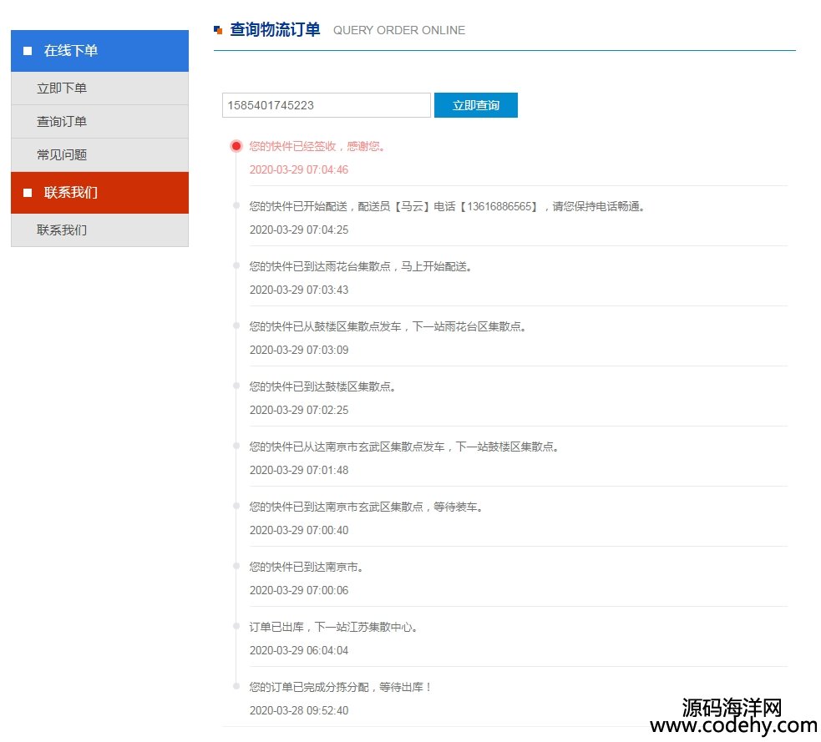This screenshot has width=821, height=742.
Task: Open the 查询订单 sidebar item
Action: (x=62, y=122)
